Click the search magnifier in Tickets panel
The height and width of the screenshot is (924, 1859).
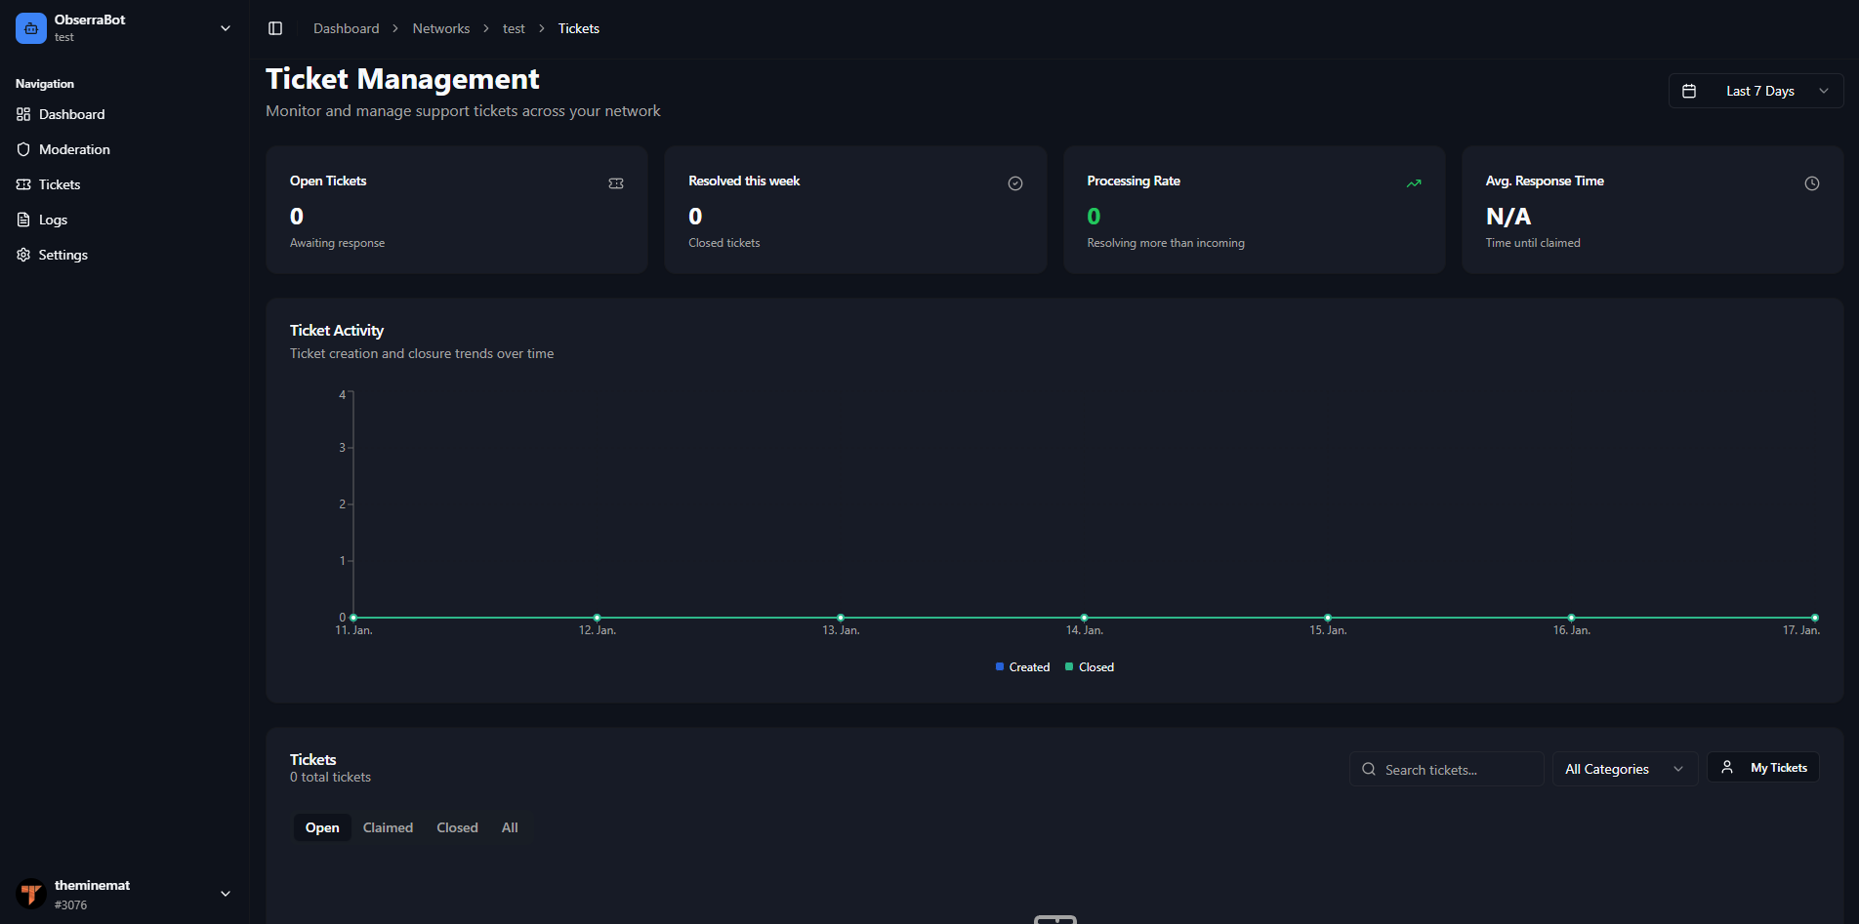(x=1369, y=769)
